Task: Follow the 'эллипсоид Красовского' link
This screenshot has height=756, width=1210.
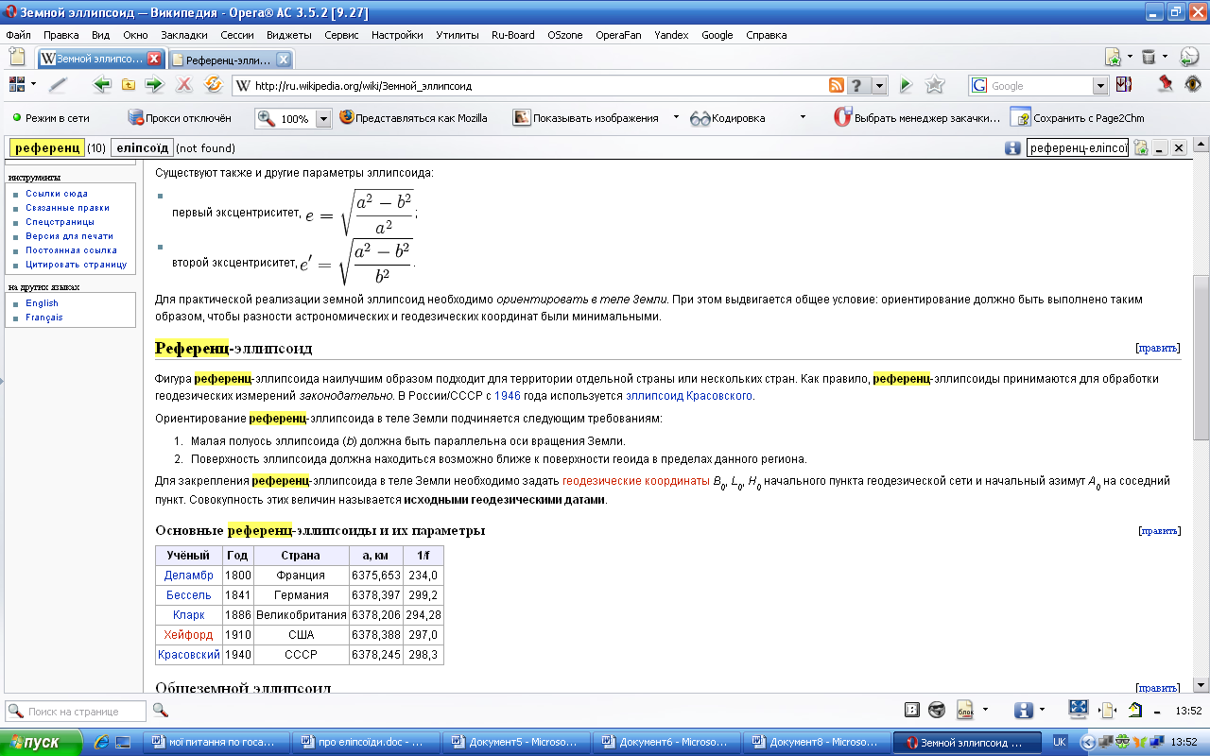Action: pyautogui.click(x=689, y=396)
